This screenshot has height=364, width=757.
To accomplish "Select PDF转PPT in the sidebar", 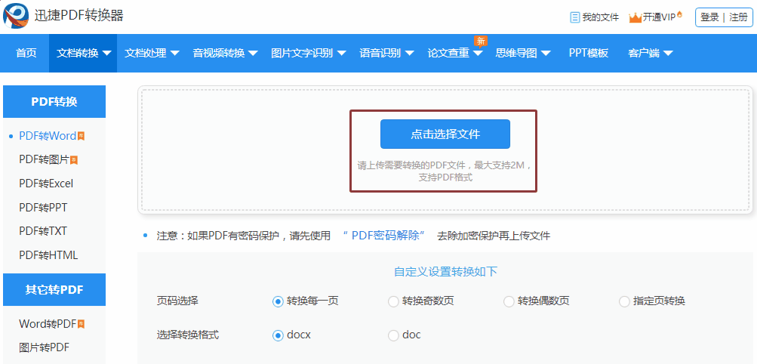I will (x=44, y=208).
